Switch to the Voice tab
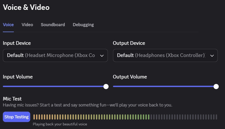 (8, 25)
